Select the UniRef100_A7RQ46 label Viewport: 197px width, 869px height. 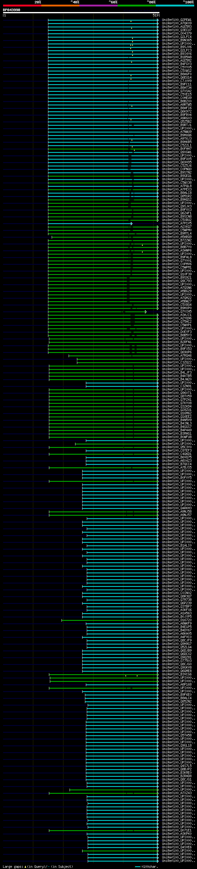[x=177, y=355]
